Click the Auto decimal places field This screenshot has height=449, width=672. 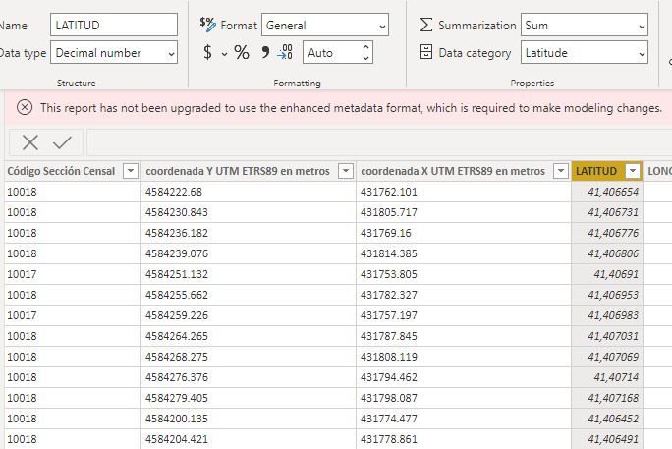pos(338,52)
